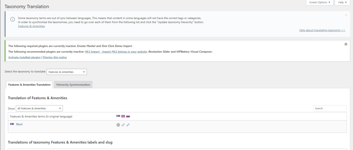Click the pencil under the UK flag
The width and height of the screenshot is (353, 150).
[x=123, y=125]
